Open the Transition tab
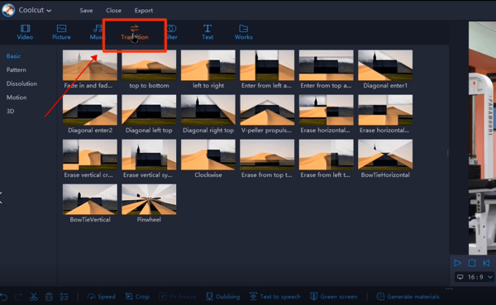 (x=135, y=33)
